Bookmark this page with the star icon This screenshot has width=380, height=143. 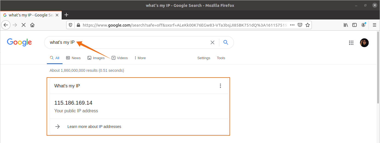308,25
